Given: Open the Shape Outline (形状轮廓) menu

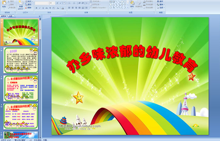Looking at the screenshot, I should click(x=148, y=4).
